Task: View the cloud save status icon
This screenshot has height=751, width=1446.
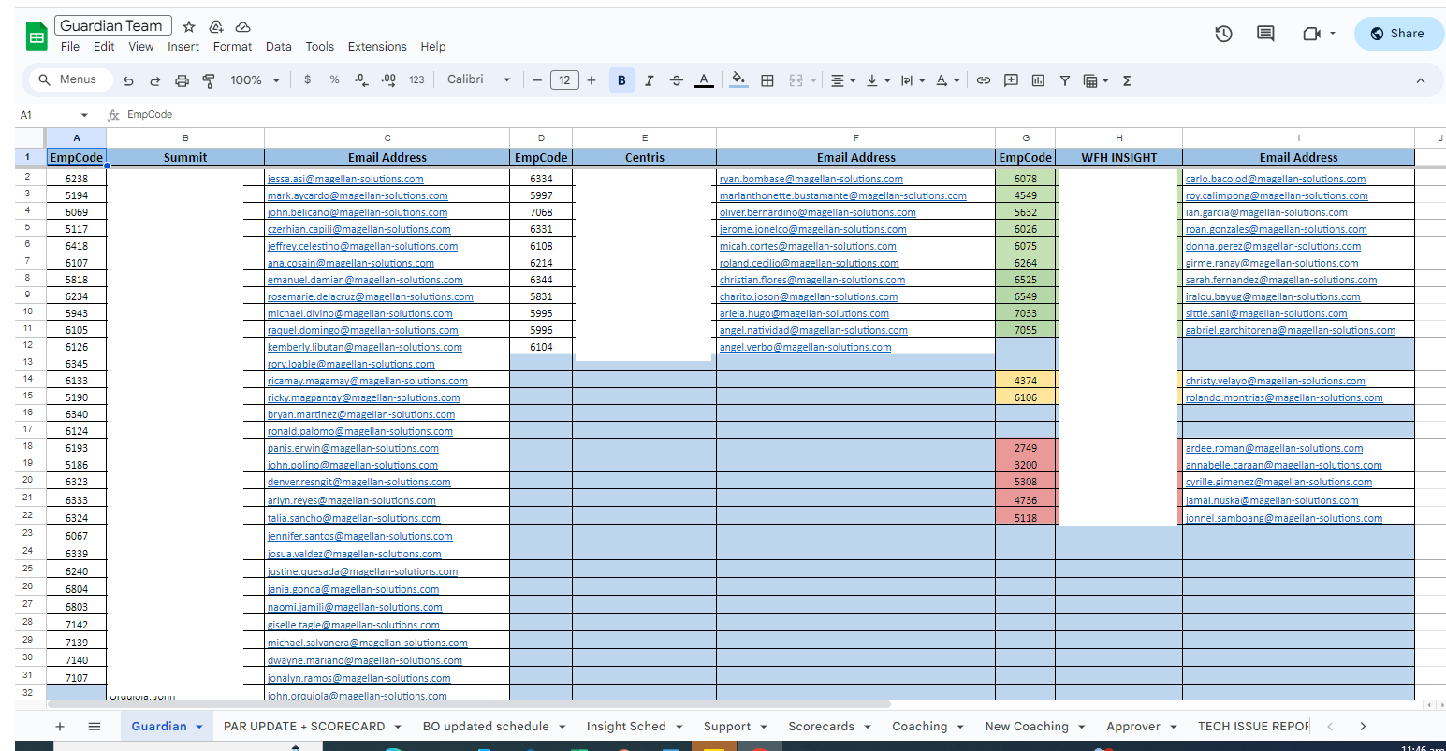Action: point(243,27)
